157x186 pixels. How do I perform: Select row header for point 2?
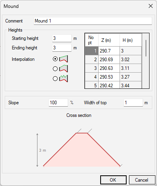click(x=92, y=60)
